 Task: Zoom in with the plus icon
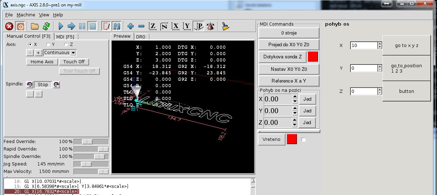pos(130,26)
